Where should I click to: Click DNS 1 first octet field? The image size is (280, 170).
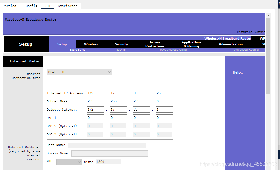click(x=95, y=118)
